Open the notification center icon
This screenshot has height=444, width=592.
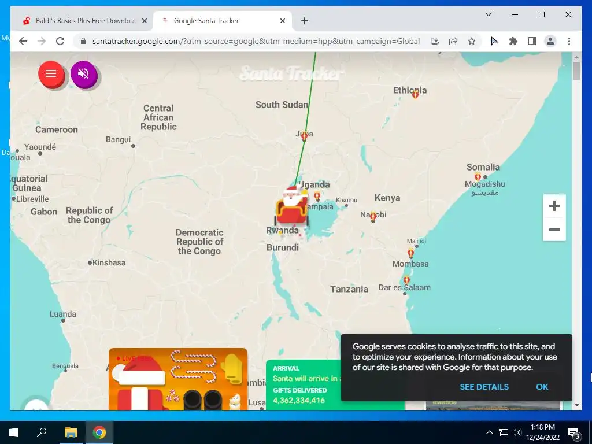coord(574,432)
